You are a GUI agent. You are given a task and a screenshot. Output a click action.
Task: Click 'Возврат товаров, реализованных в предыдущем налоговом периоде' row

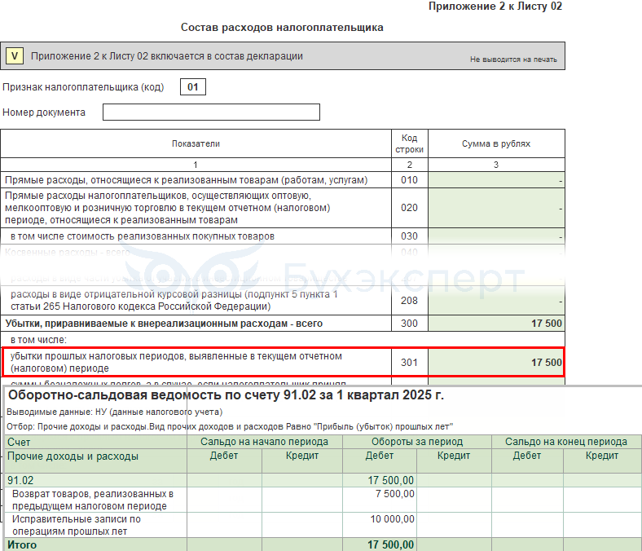tap(93, 500)
